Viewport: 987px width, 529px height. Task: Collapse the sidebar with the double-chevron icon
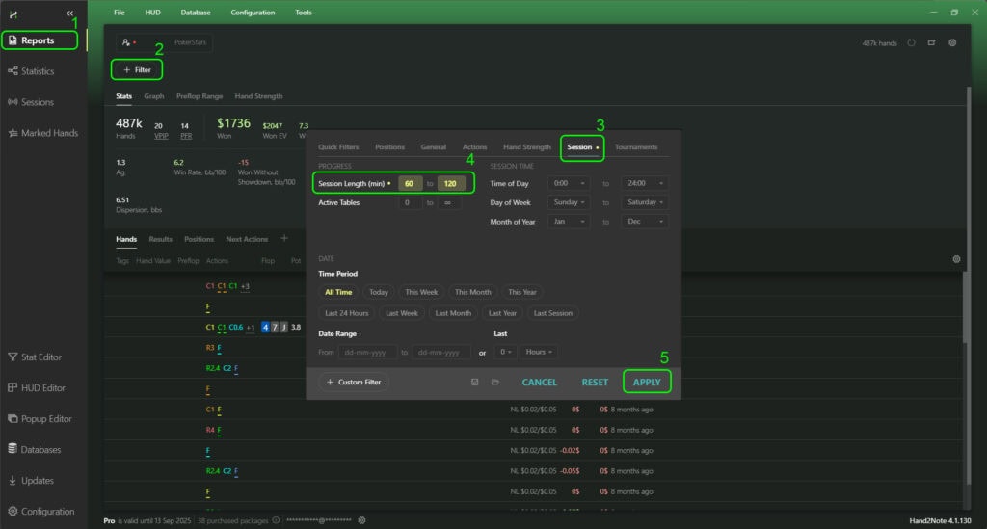tap(69, 13)
